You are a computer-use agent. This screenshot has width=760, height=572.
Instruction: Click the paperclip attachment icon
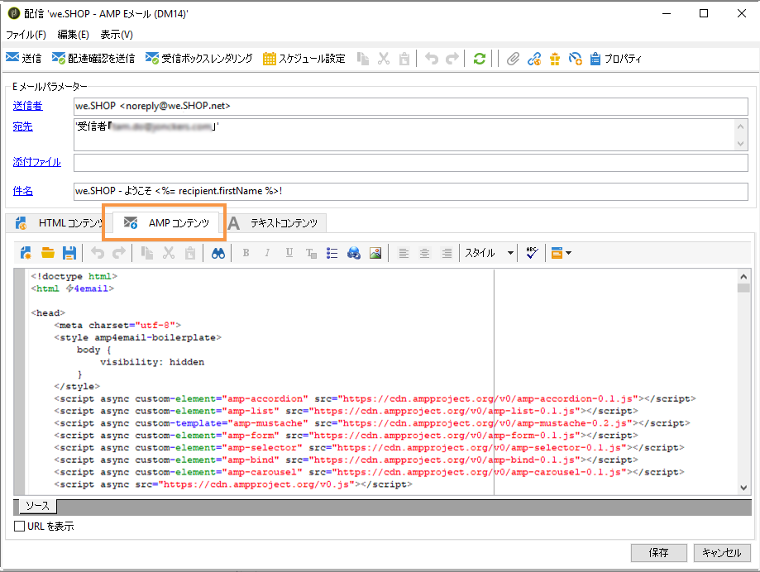(x=513, y=59)
